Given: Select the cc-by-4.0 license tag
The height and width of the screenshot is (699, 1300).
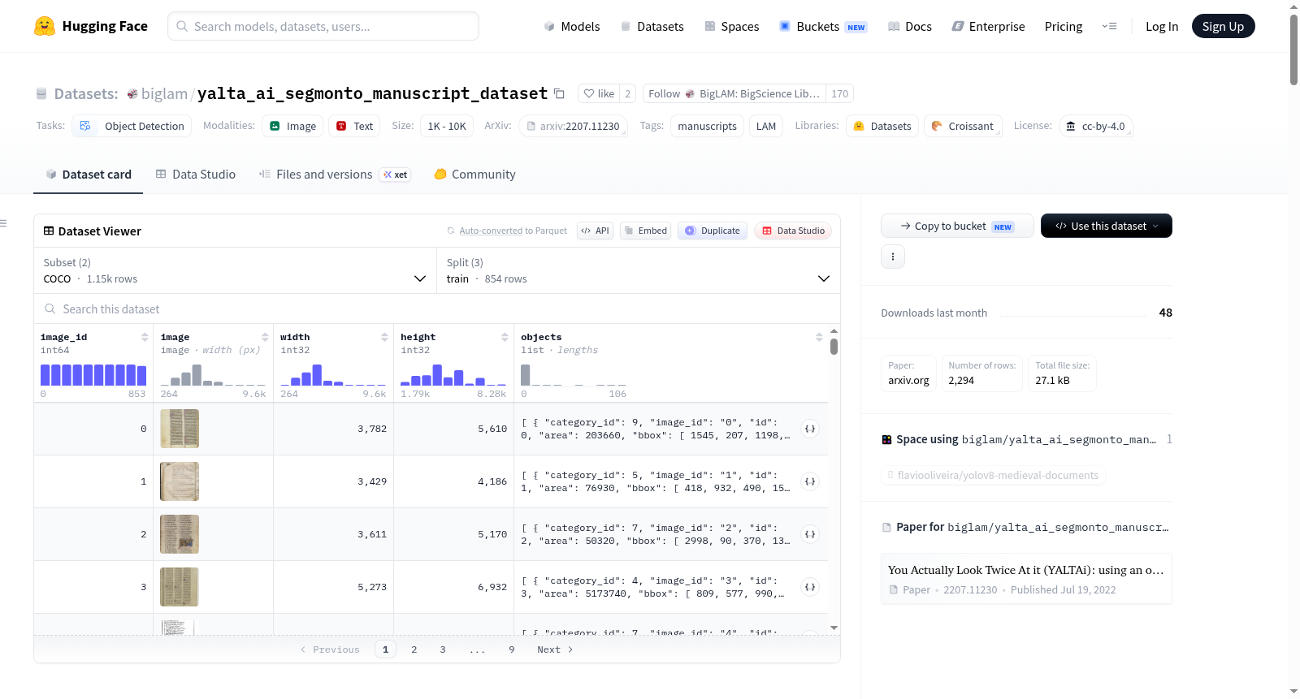Looking at the screenshot, I should (x=1095, y=126).
